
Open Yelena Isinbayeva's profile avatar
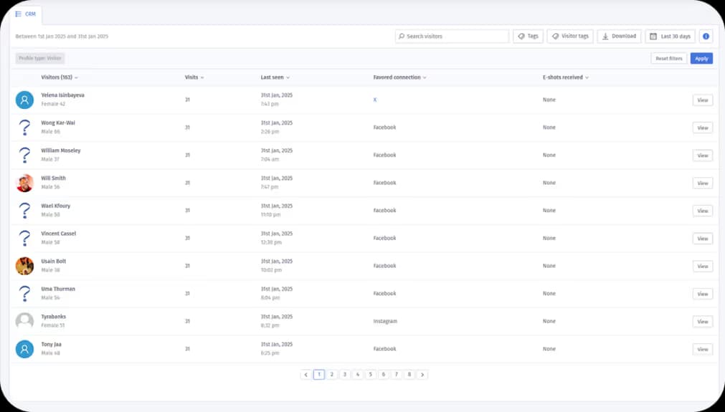(x=25, y=100)
